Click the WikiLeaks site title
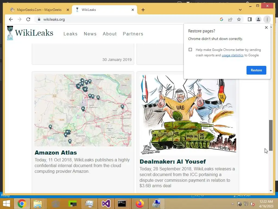The image size is (278, 209). pos(34,33)
